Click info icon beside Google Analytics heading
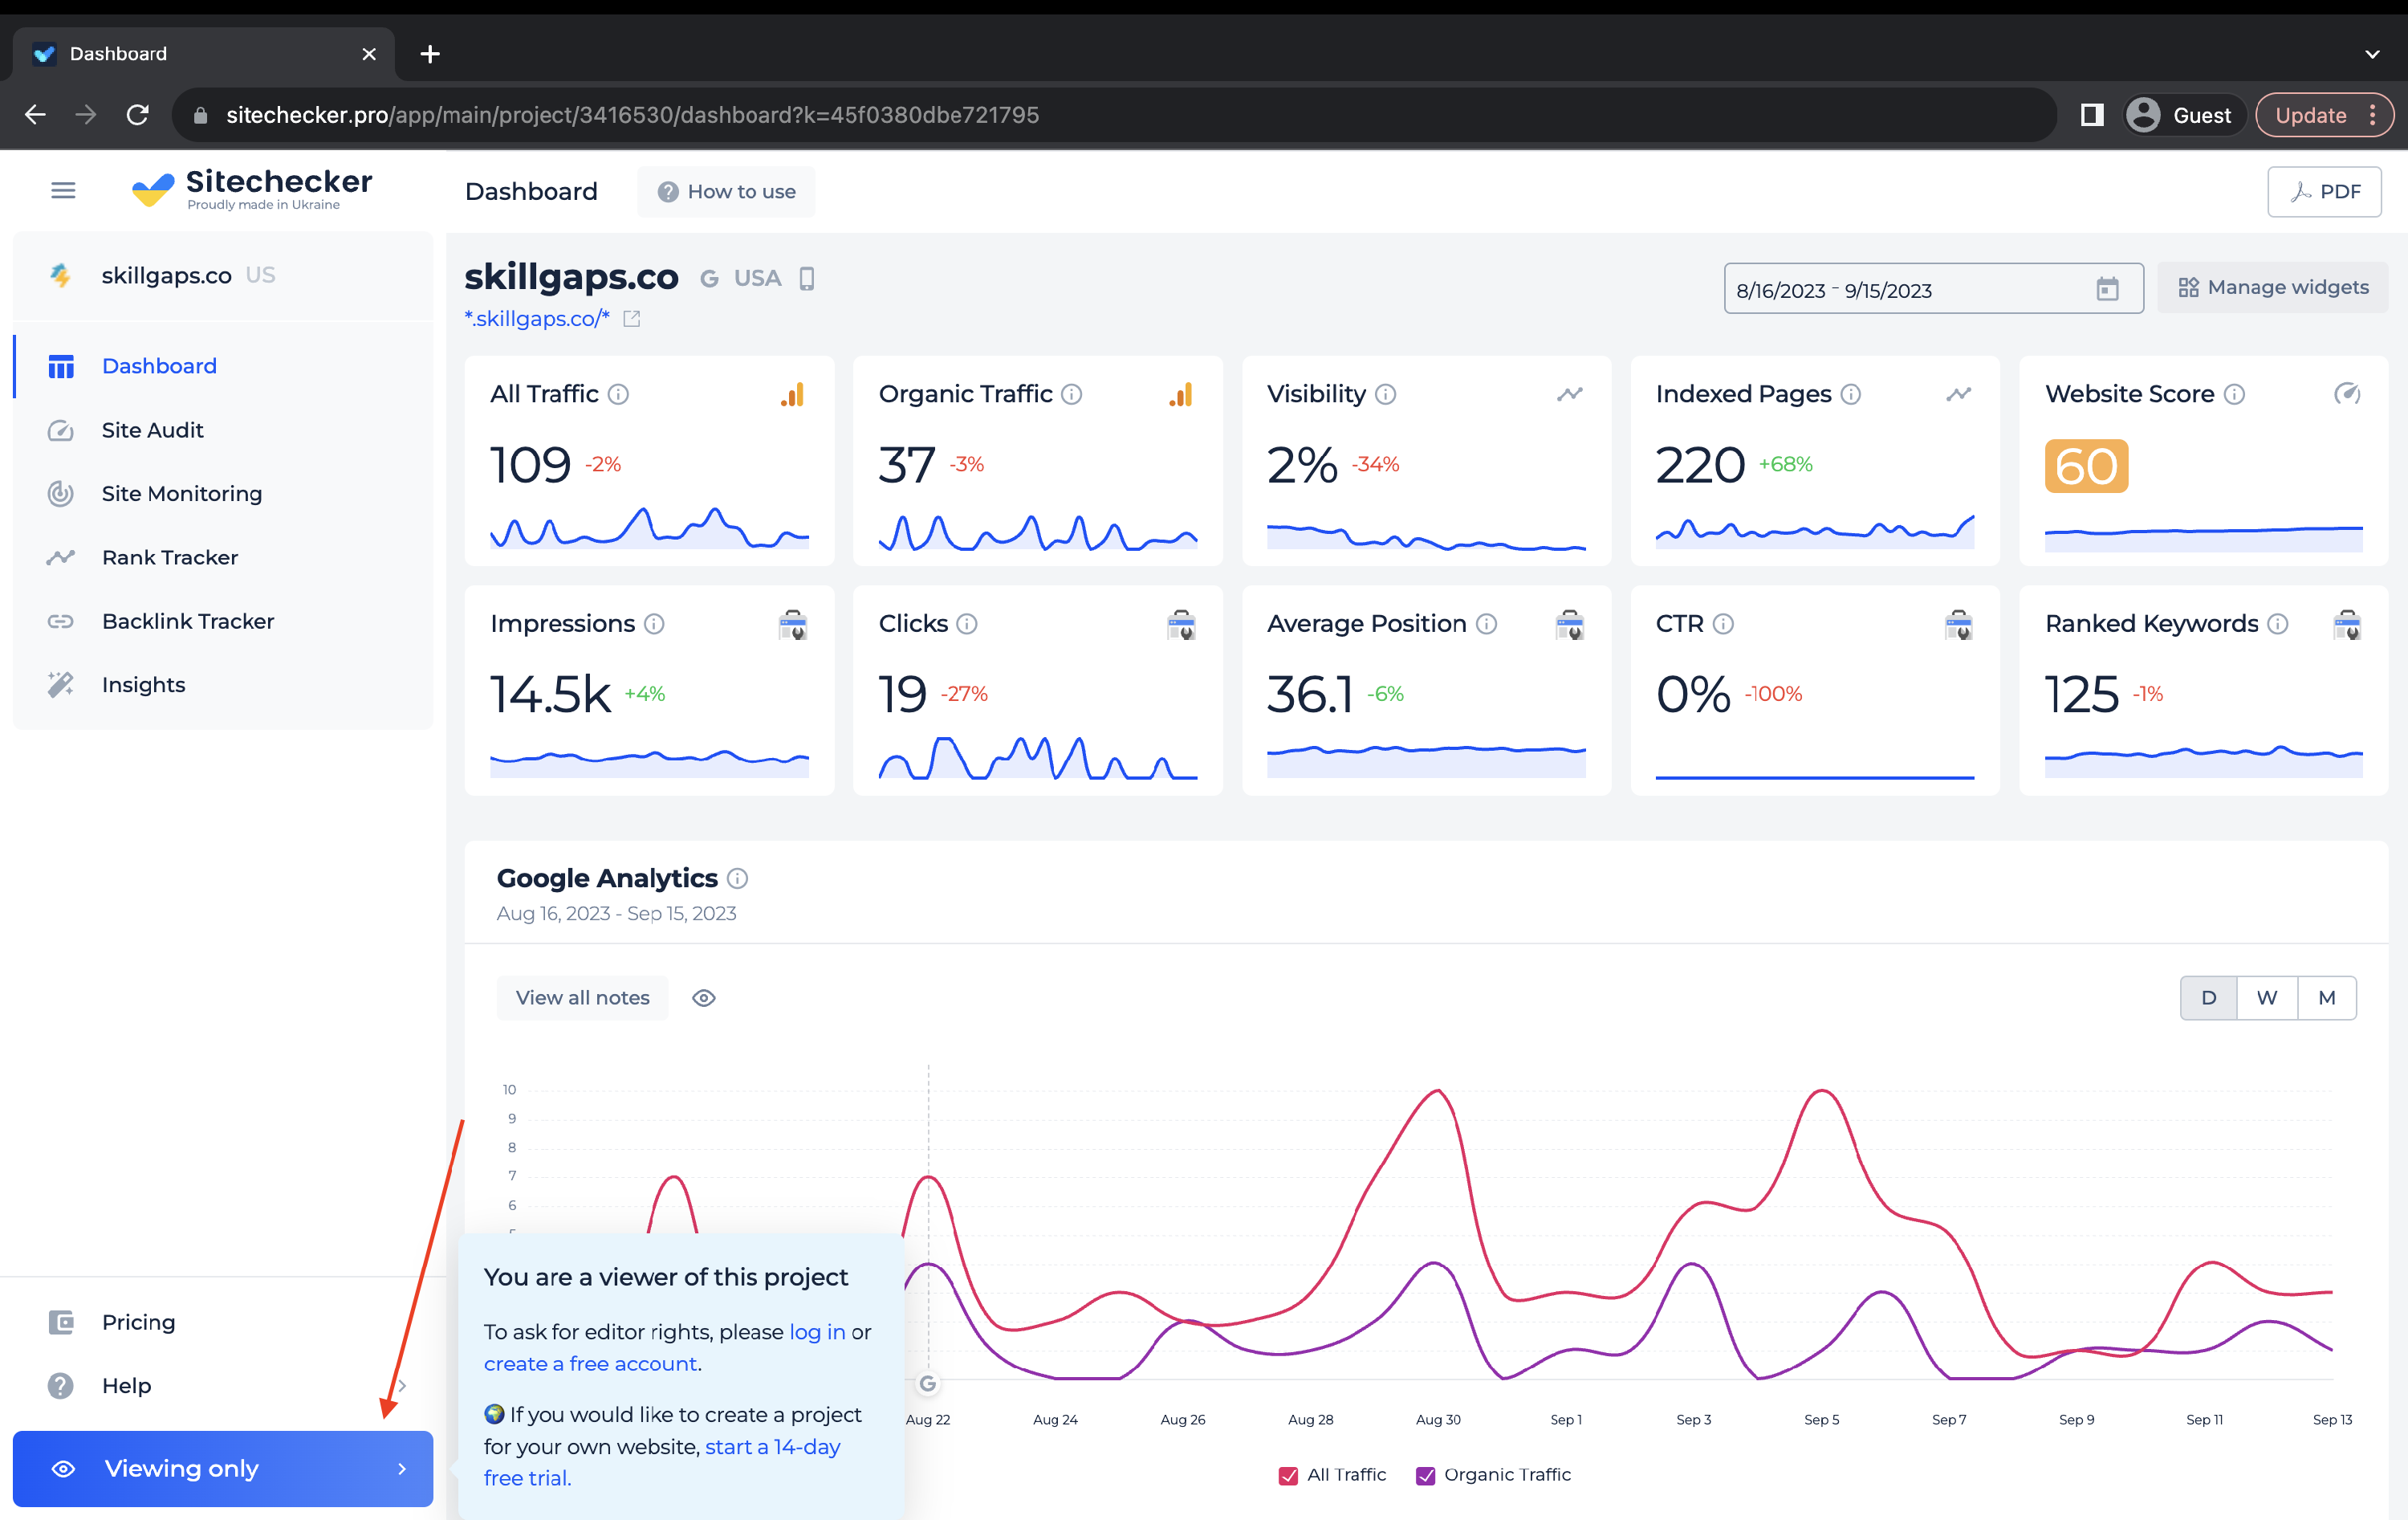Image resolution: width=2408 pixels, height=1520 pixels. [x=738, y=878]
